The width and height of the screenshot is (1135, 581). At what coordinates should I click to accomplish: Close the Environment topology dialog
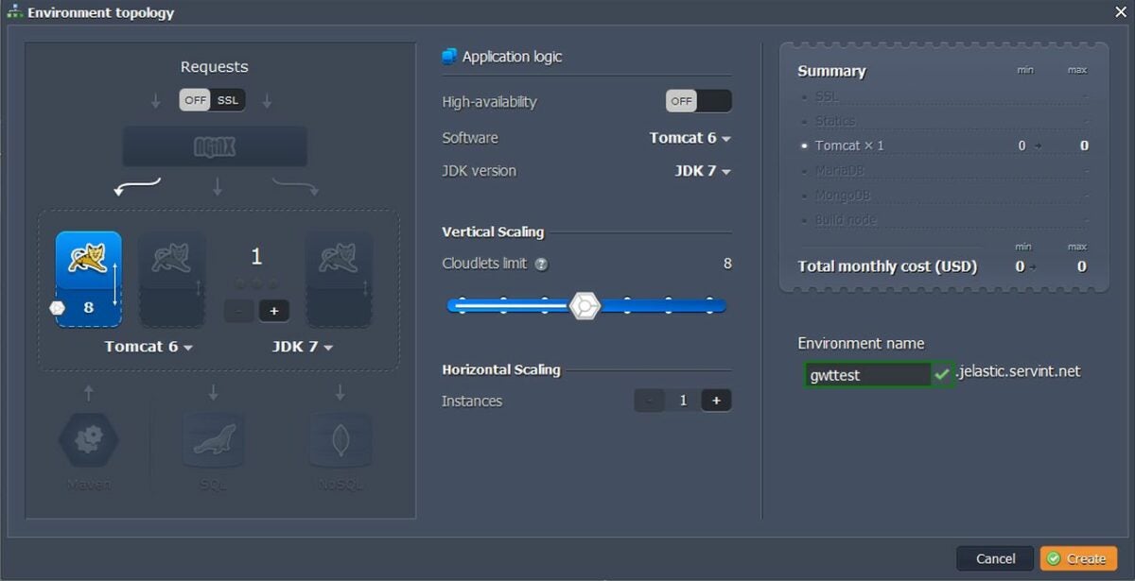(x=1120, y=11)
